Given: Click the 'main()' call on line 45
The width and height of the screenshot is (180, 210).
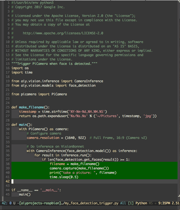Looking at the screenshot, I should point(25,194).
